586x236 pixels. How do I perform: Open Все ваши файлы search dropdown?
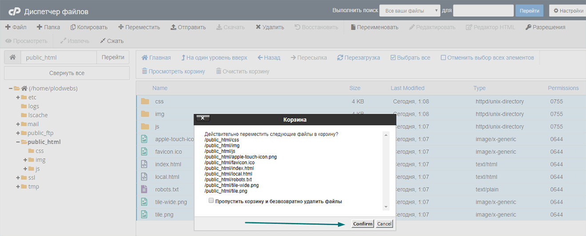pyautogui.click(x=410, y=11)
